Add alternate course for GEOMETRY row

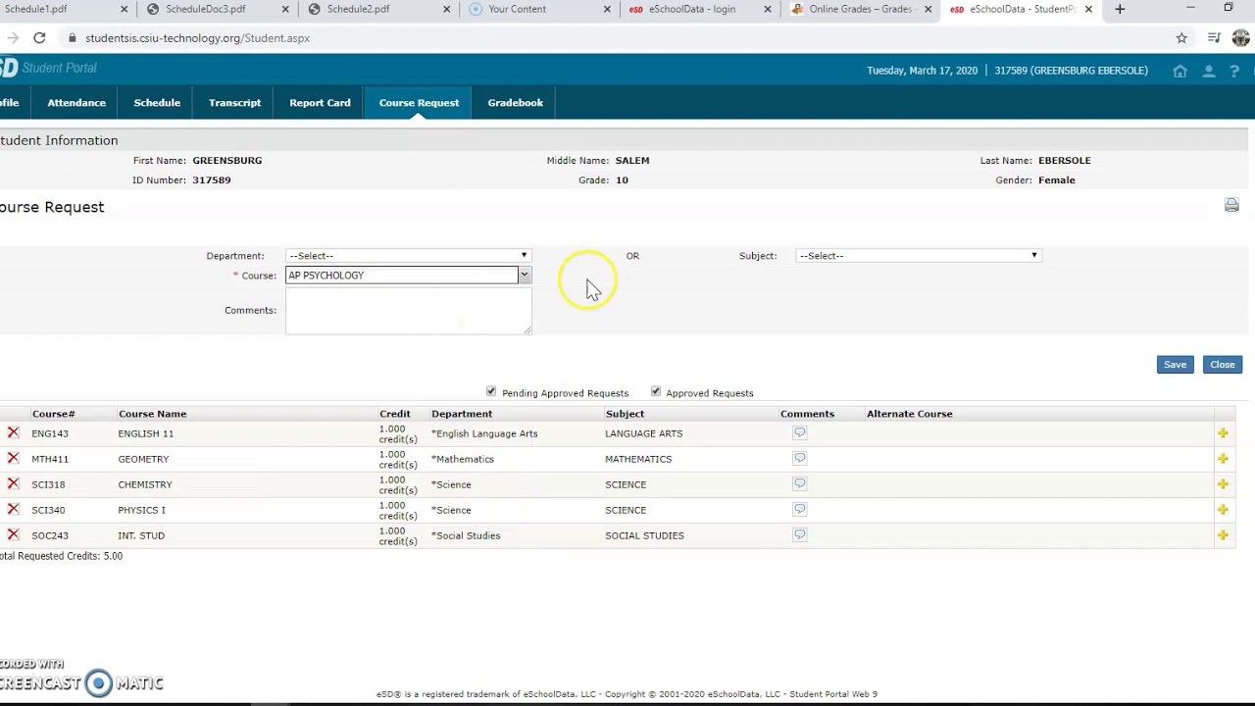(1223, 459)
